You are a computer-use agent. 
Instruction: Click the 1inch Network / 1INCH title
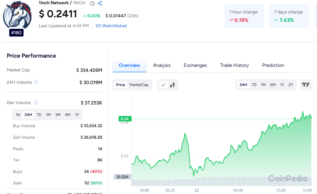(62, 3)
